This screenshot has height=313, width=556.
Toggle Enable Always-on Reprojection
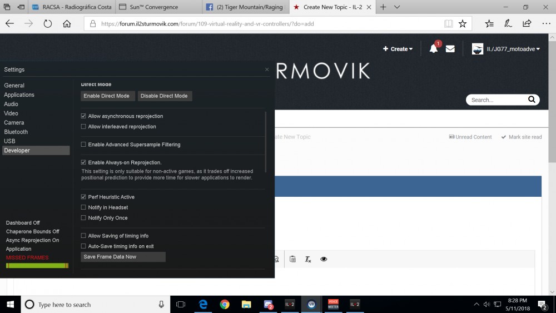tap(83, 162)
